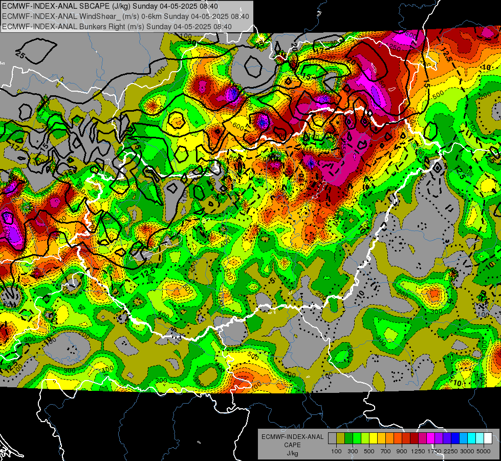Pick the olive 100–300 legend swatch
The width and height of the screenshot is (501, 461).
pyautogui.click(x=341, y=438)
